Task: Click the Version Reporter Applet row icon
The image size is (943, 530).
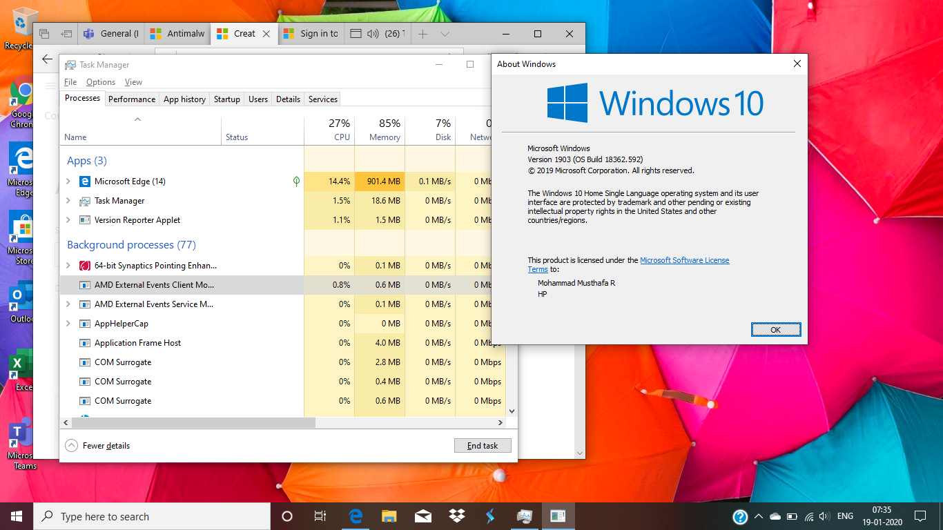Action: click(x=85, y=220)
